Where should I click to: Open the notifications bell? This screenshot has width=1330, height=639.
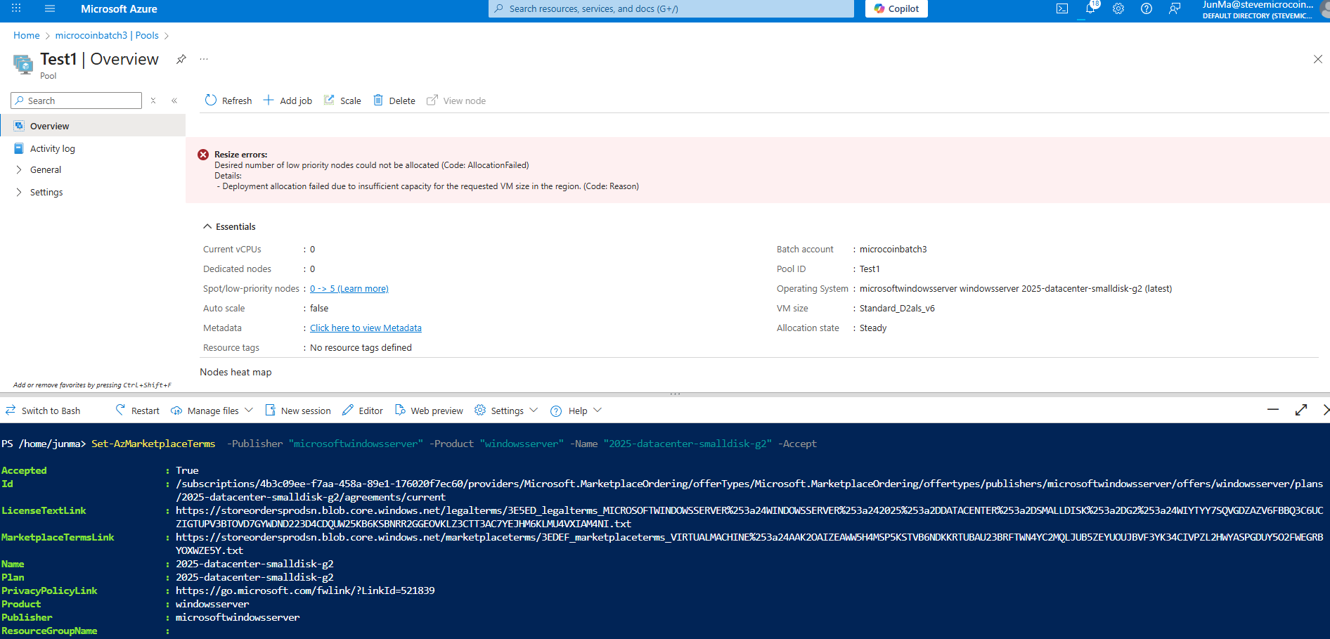point(1090,8)
